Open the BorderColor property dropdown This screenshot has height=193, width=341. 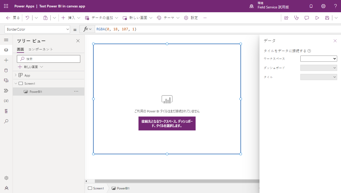(x=37, y=29)
